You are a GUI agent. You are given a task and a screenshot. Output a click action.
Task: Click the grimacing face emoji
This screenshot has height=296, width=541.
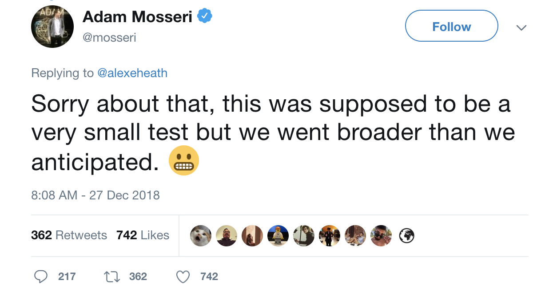pos(184,160)
